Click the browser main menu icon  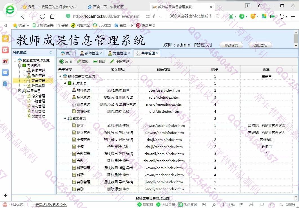click(293, 16)
